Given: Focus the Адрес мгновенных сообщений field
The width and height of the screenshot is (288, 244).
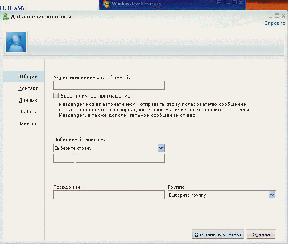Looking at the screenshot, I should pos(109,85).
